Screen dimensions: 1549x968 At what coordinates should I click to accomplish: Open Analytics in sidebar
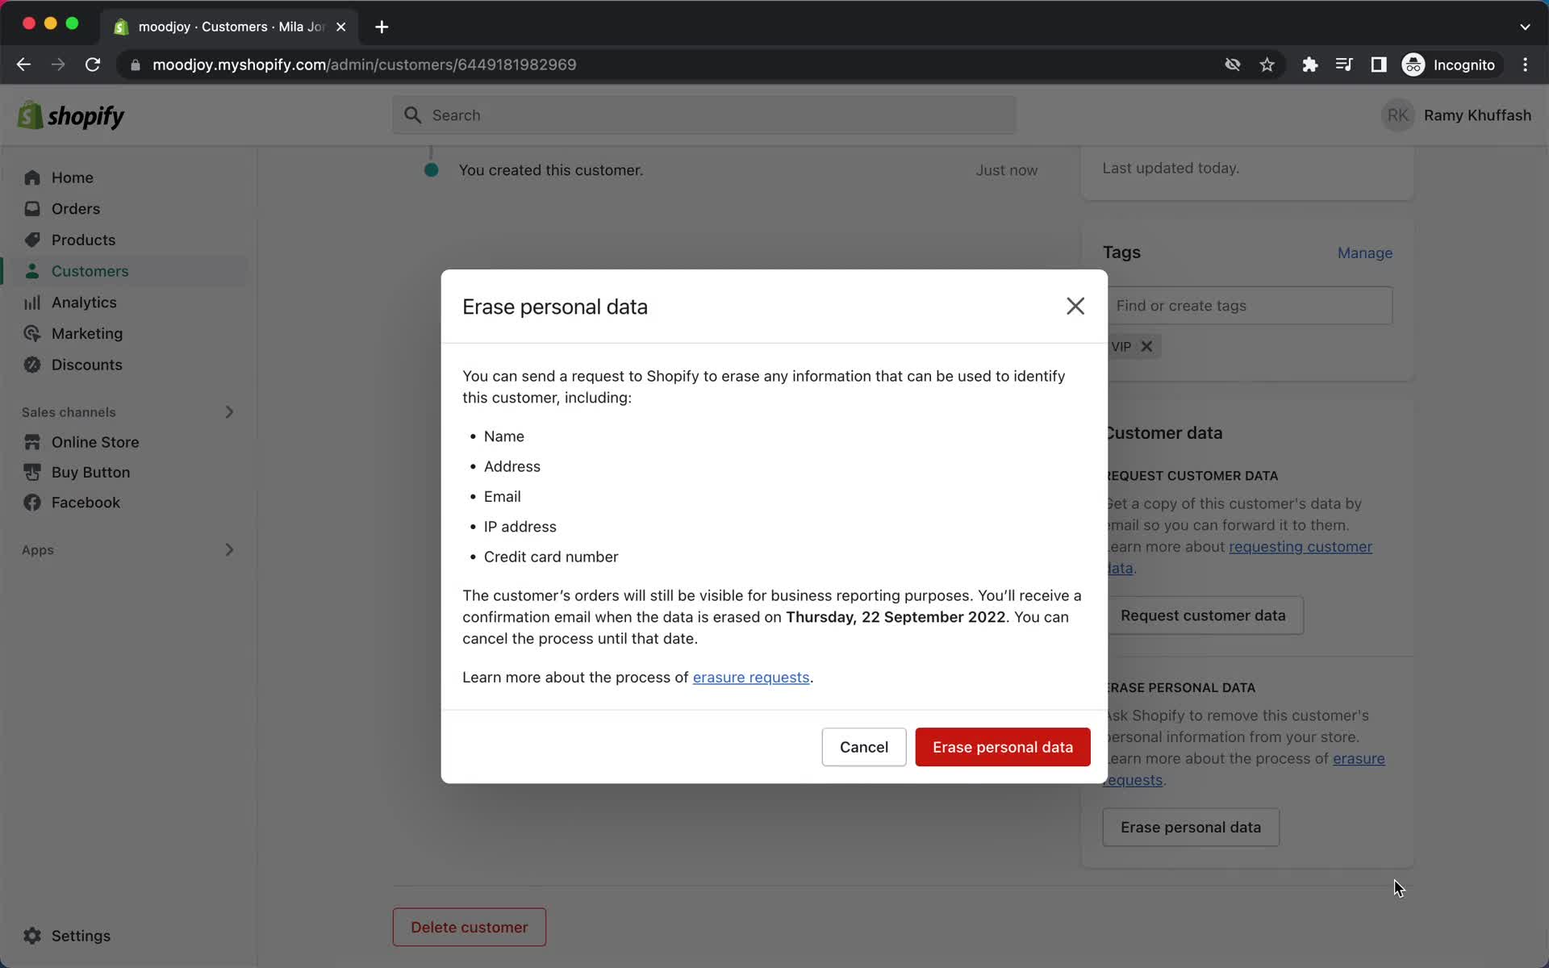point(84,302)
